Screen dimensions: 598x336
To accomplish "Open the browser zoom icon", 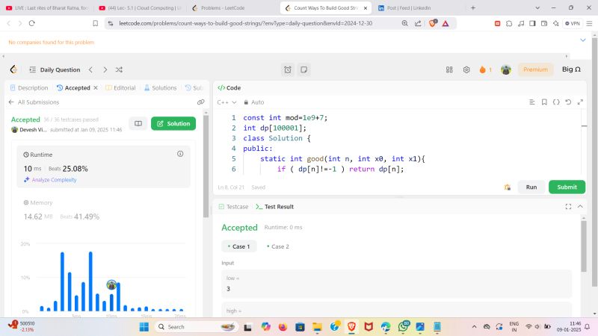I will pos(404,23).
